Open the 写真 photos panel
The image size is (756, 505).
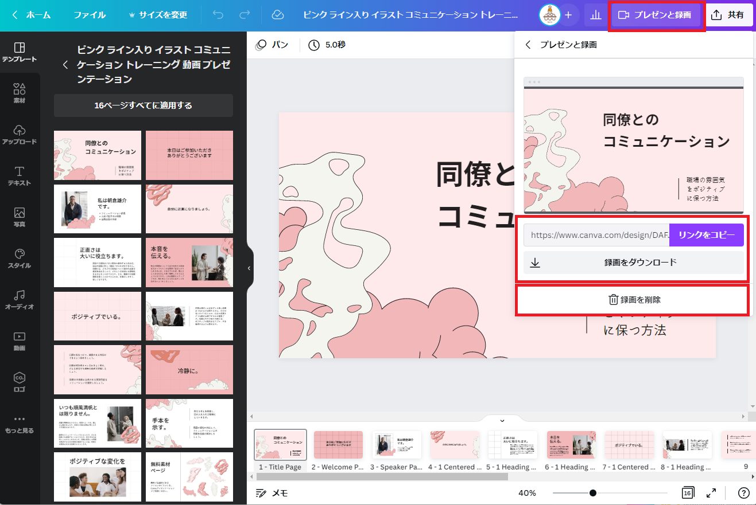click(x=20, y=217)
